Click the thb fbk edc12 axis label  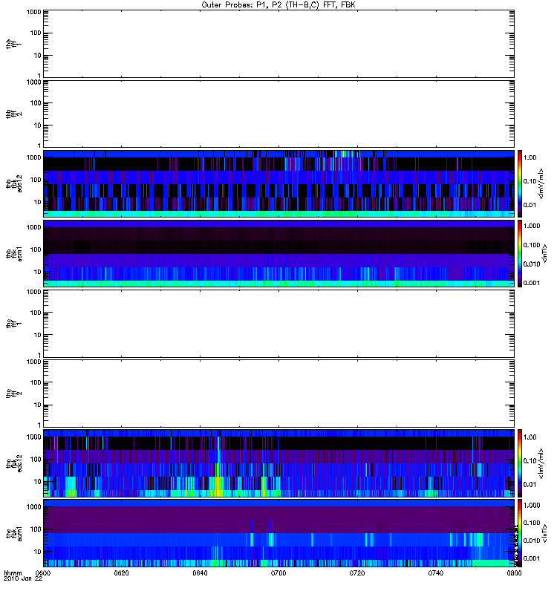click(x=13, y=183)
